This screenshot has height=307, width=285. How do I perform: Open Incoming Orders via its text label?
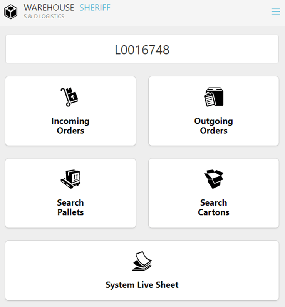pyautogui.click(x=70, y=126)
